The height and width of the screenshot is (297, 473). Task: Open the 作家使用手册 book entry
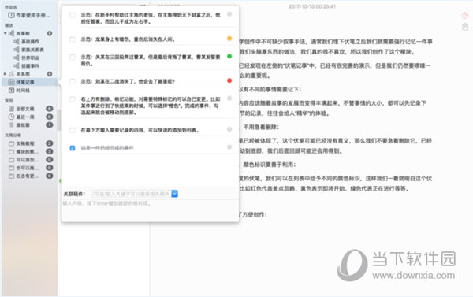[28, 15]
